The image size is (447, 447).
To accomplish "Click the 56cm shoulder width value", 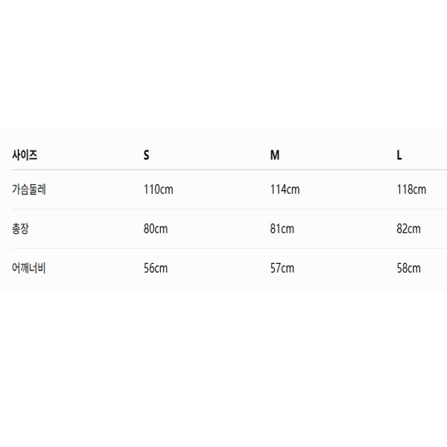I will 156,268.
